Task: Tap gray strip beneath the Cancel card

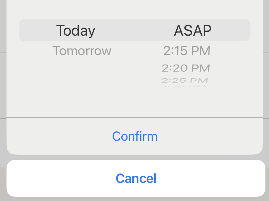Action: point(135,199)
